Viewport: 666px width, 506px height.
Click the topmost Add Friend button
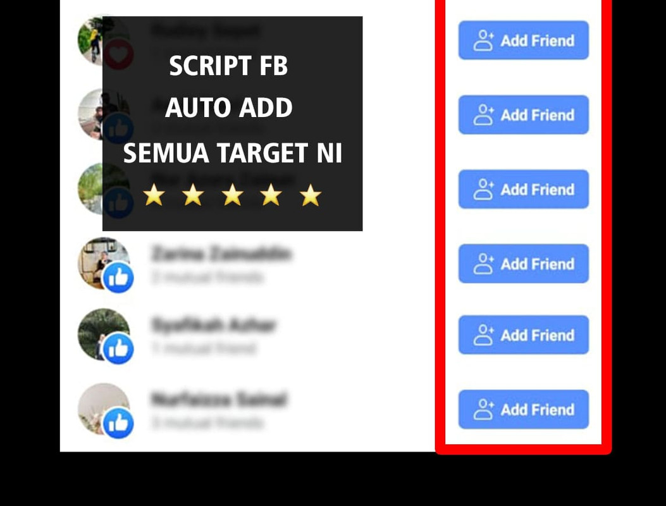(523, 40)
